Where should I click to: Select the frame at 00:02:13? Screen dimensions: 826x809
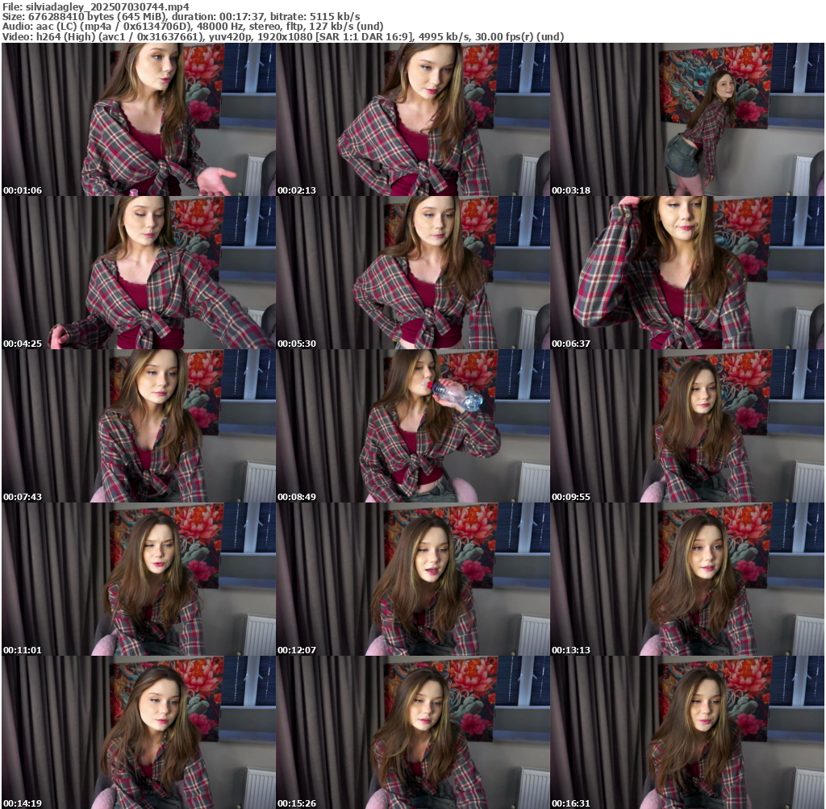[413, 119]
